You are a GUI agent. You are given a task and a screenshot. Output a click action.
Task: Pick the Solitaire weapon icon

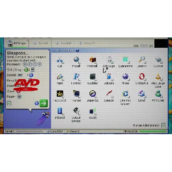(109, 77)
